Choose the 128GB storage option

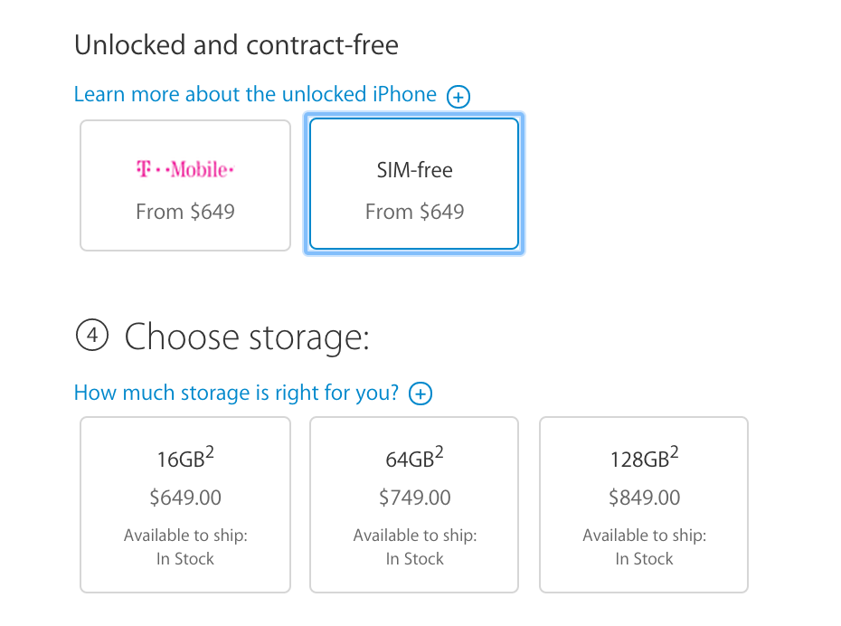pyautogui.click(x=644, y=504)
